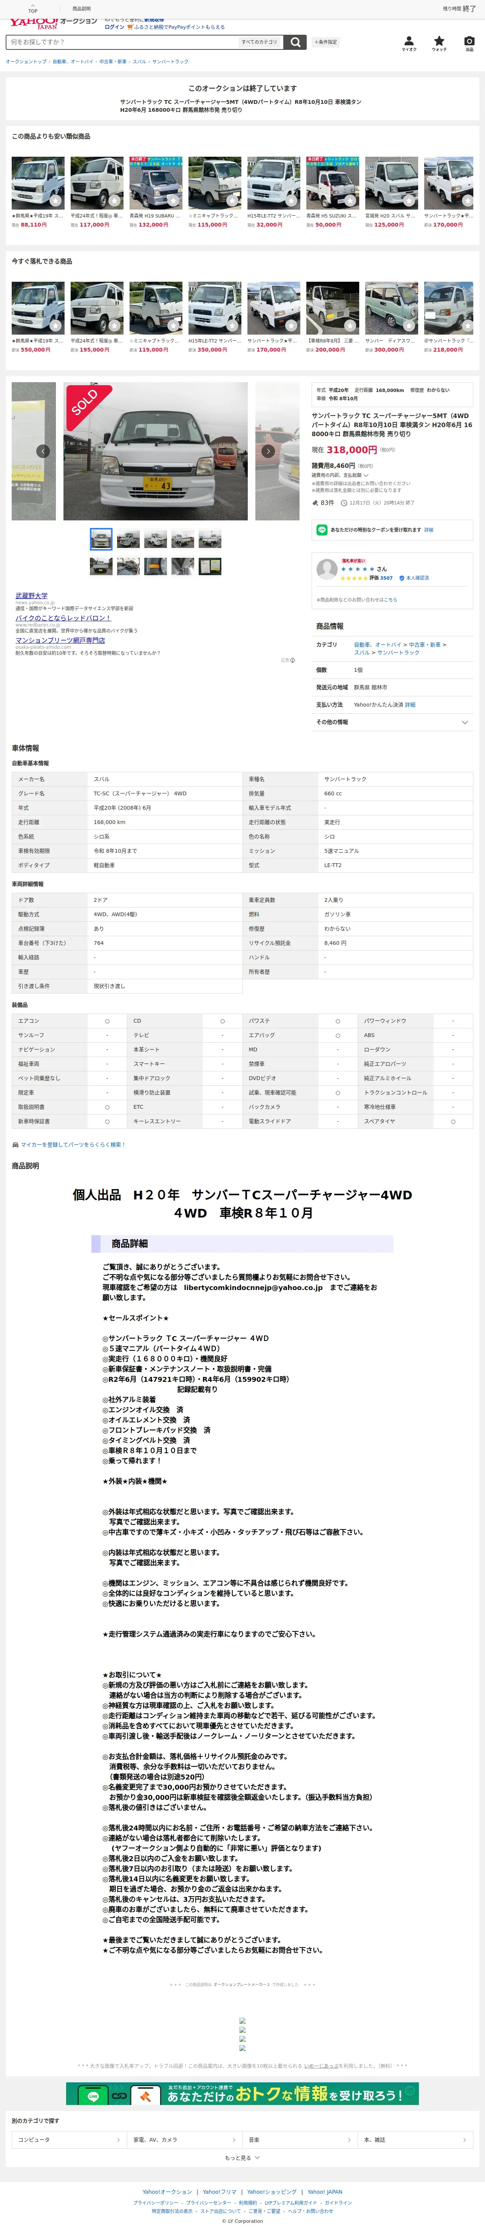This screenshot has width=485, height=2230.
Task: Click the LINE account link green banner
Action: [242, 2093]
